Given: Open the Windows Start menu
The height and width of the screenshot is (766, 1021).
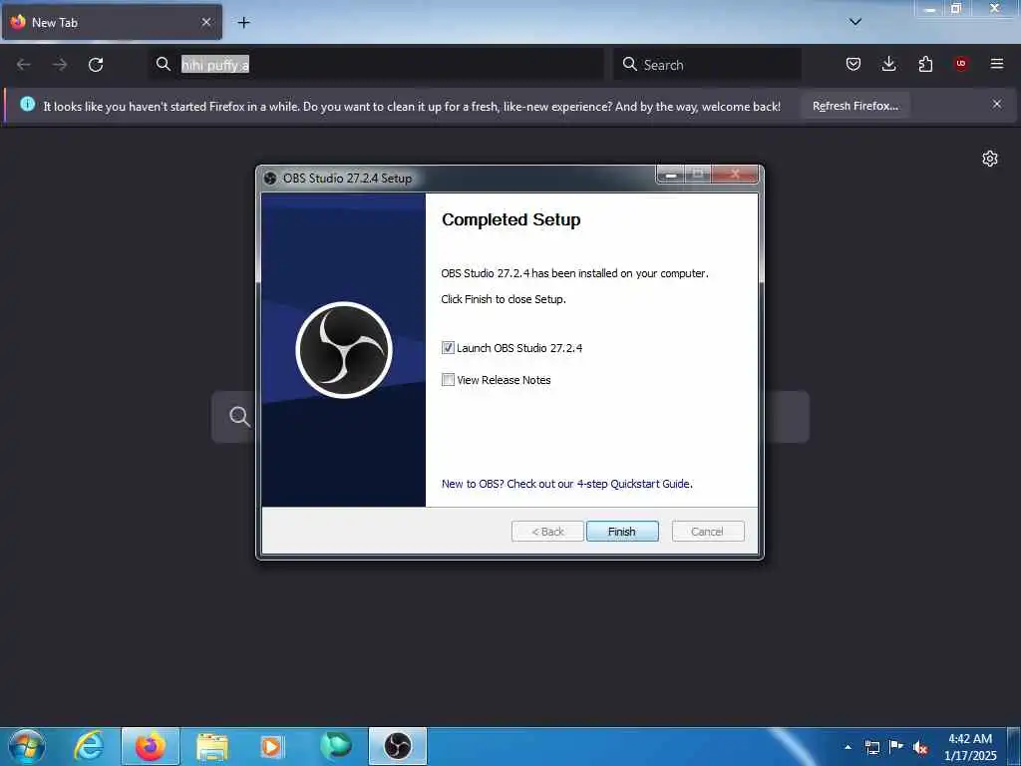Looking at the screenshot, I should [x=27, y=746].
